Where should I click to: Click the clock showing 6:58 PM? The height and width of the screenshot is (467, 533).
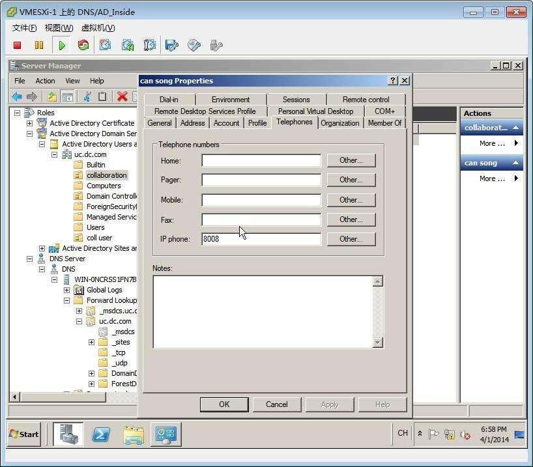point(493,429)
